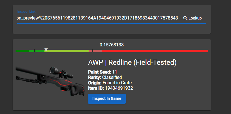
Task: Click the magnifying glass icon beside Lookup
Action: 185,18
